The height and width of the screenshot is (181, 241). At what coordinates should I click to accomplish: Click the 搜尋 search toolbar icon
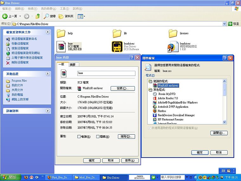click(x=50, y=16)
